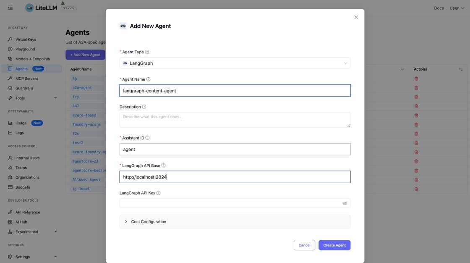This screenshot has width=470, height=263.
Task: Click help icon beside LangGraph API Base
Action: click(163, 166)
